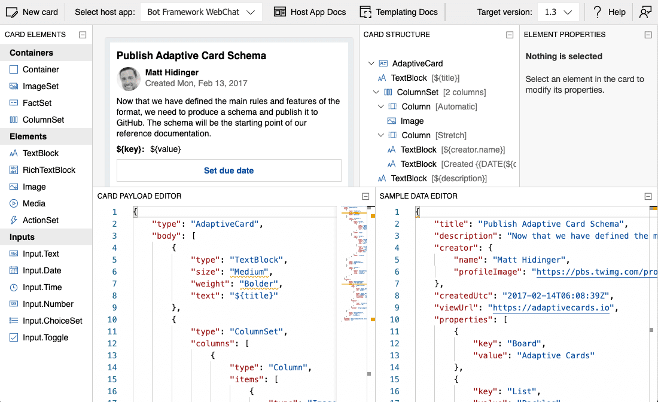
Task: Collapse the Card Structure panel
Action: pos(510,35)
